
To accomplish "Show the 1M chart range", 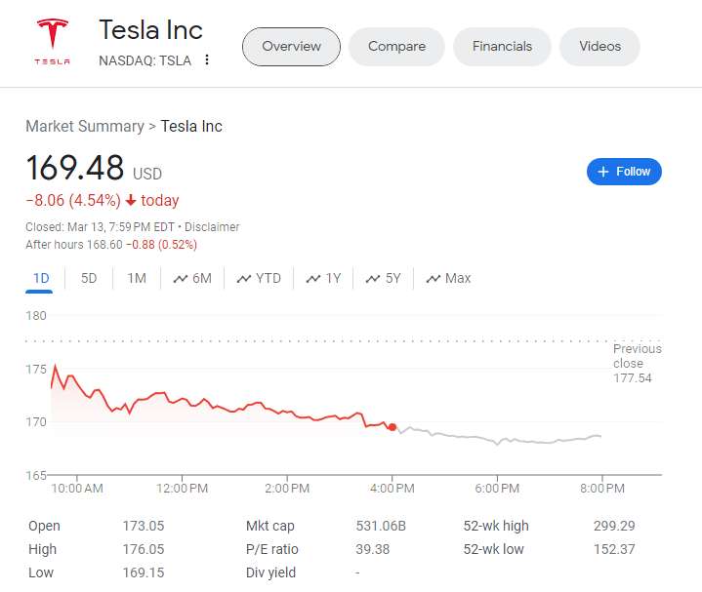I will tap(137, 278).
